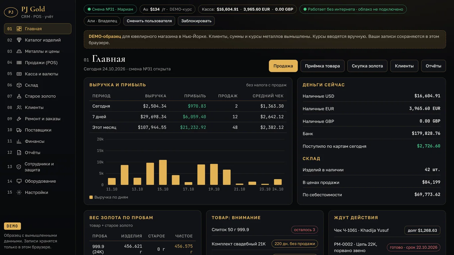This screenshot has height=255, width=454.
Task: Click the box icon for Склад
Action: point(19,85)
